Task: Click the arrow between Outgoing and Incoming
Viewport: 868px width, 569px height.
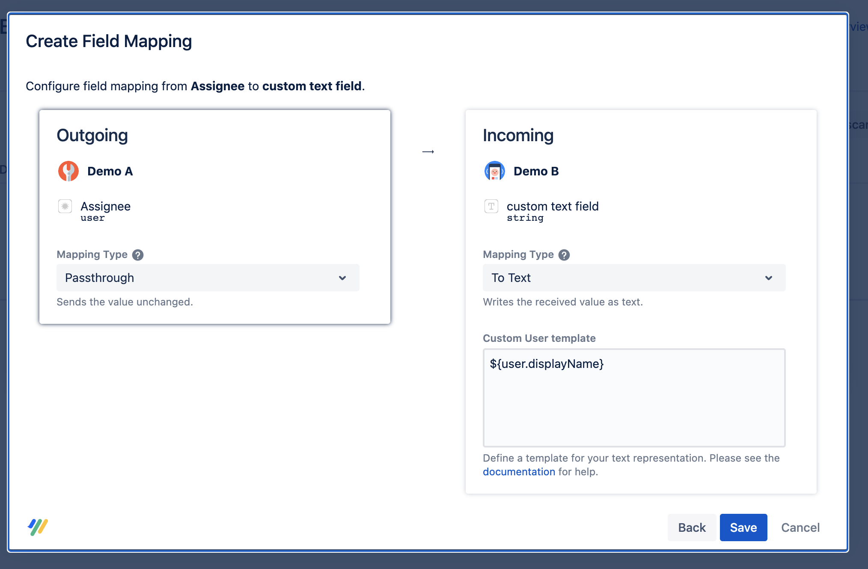Action: 428,152
